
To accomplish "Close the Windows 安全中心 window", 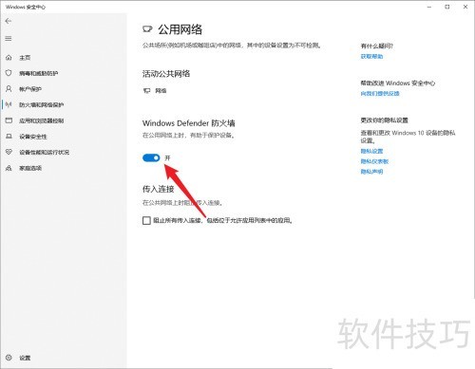I will [465, 7].
